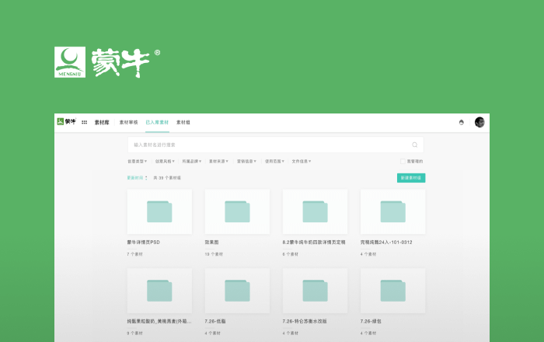Screen dimensions: 544x342
Task: Open the 7.26-特仑苏衡水改版 folder icon
Action: (315, 291)
